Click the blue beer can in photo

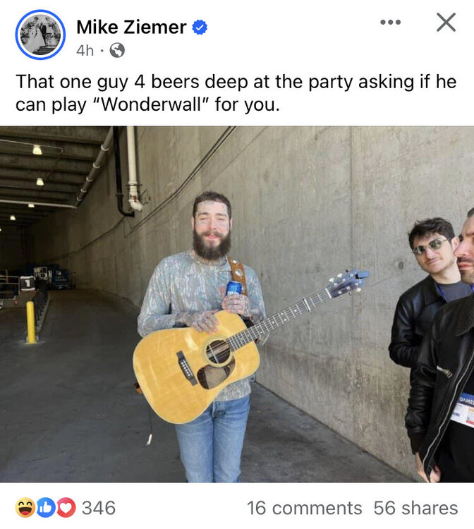coord(233,288)
